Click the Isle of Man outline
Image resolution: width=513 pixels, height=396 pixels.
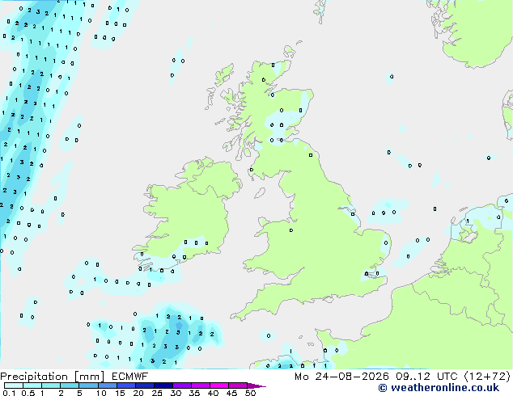point(260,193)
